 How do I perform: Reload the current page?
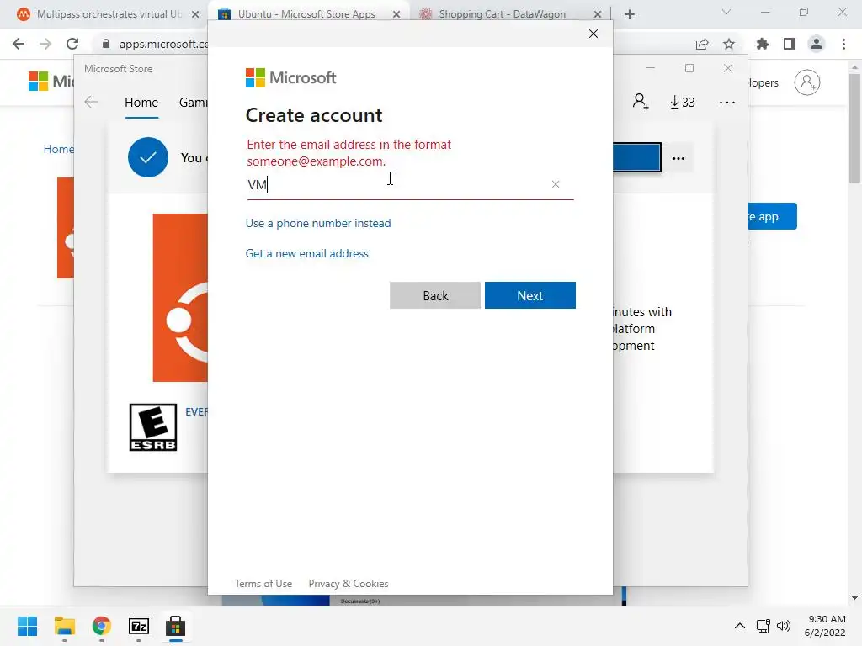coord(72,44)
